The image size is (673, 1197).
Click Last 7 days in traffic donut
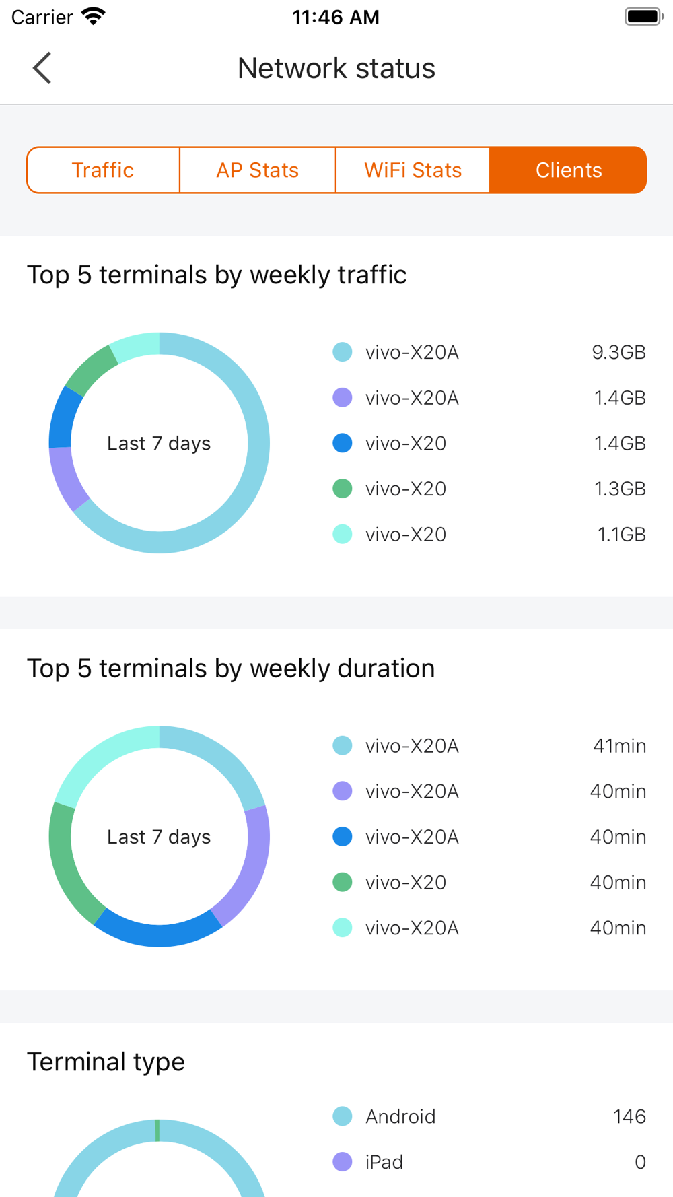click(x=159, y=443)
